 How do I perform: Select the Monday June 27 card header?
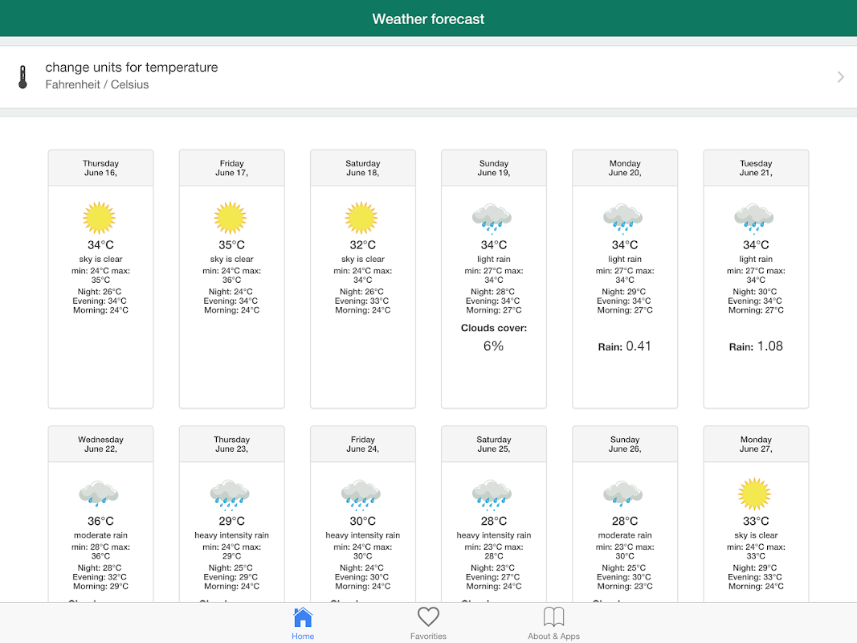(756, 444)
